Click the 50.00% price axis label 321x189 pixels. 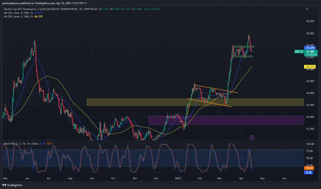(x=310, y=21)
